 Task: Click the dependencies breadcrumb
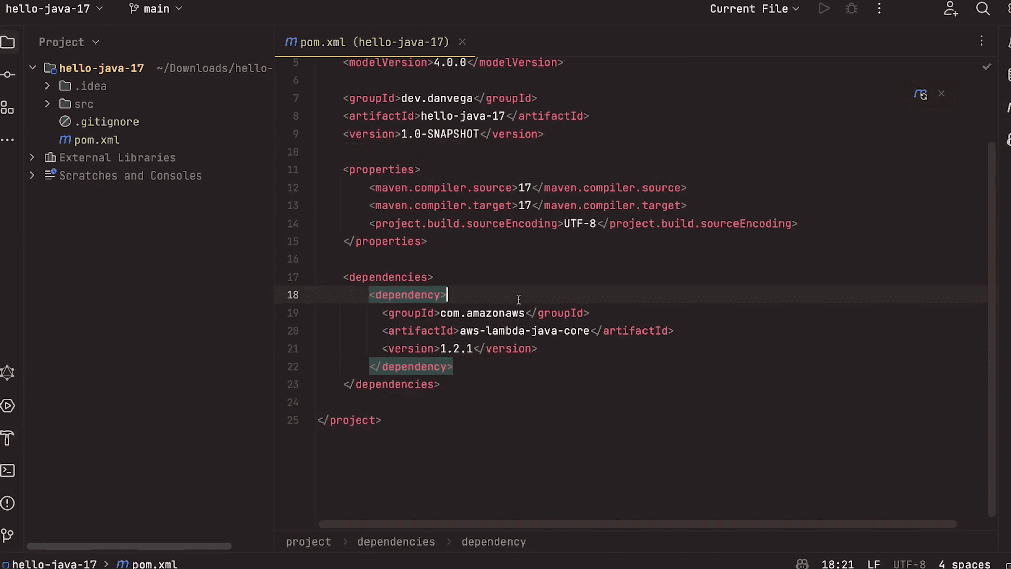point(396,541)
